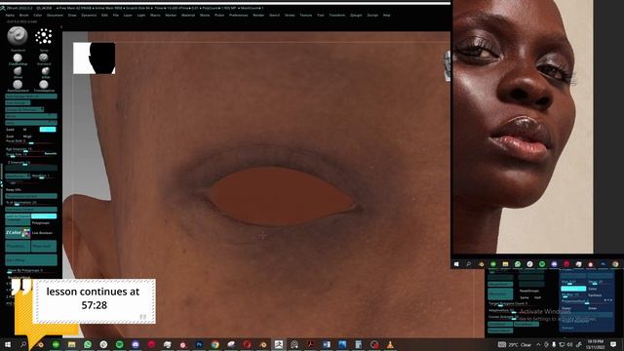Open VLC media player from the taskbar

pos(390,344)
